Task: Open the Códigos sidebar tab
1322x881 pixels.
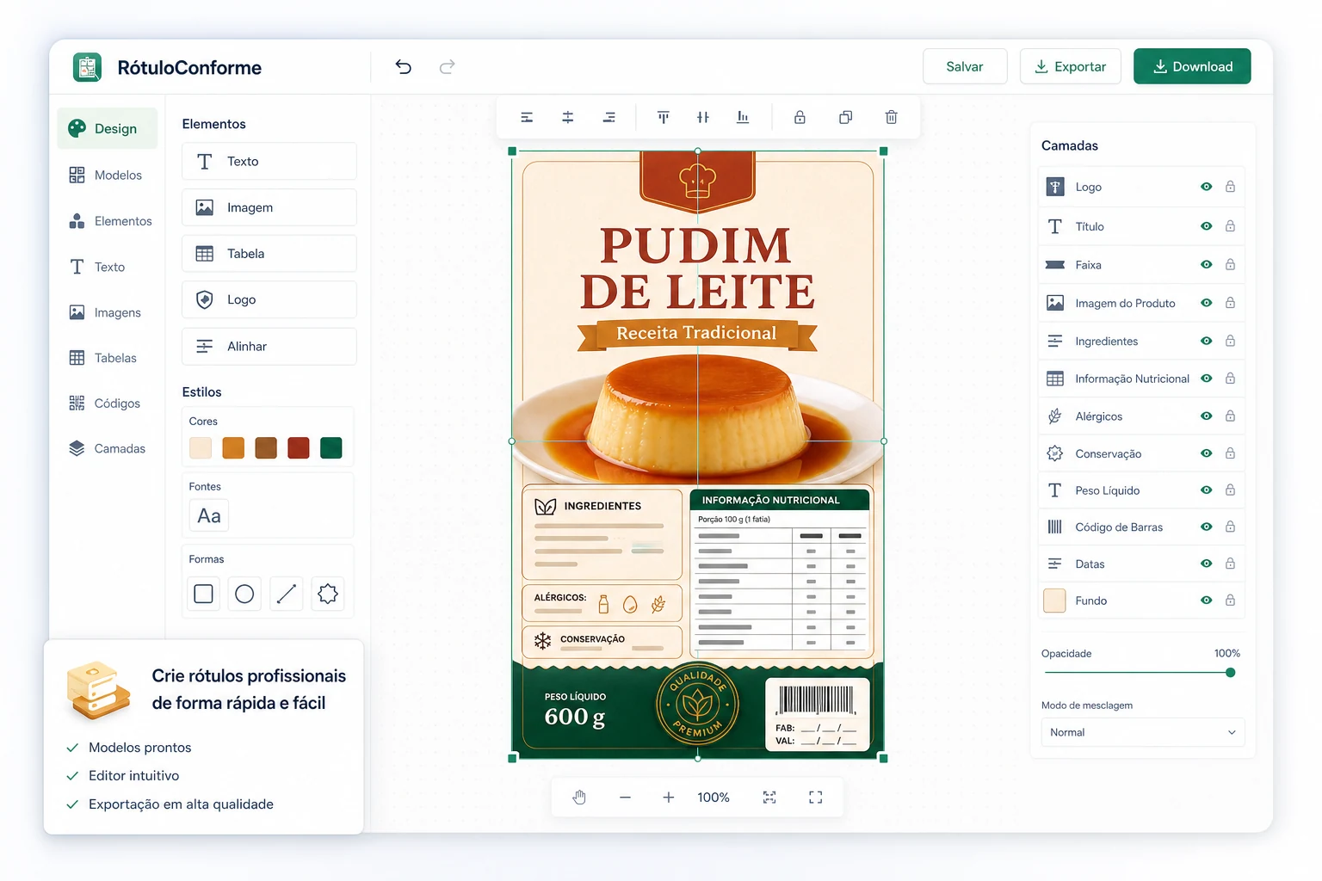Action: coord(108,403)
